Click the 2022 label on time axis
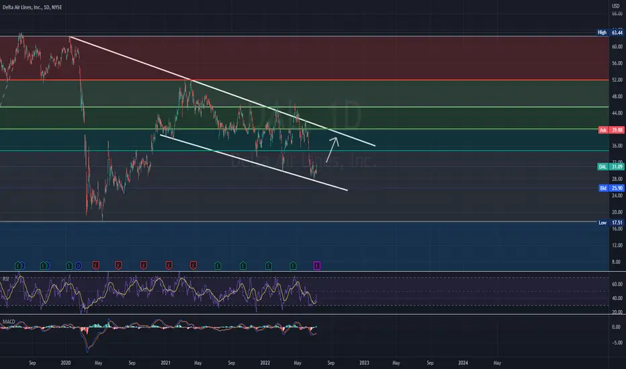 click(x=265, y=362)
